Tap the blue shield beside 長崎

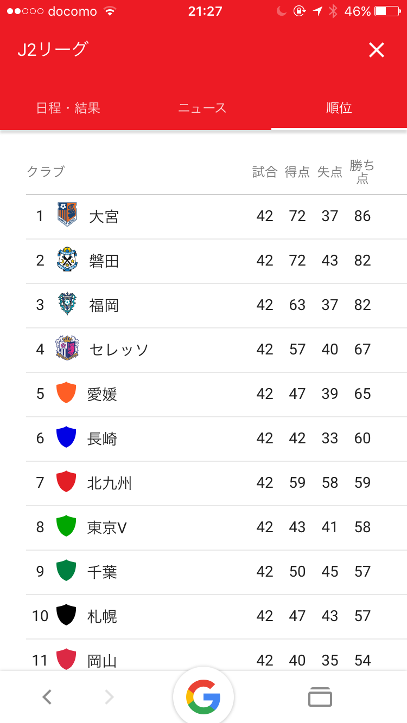click(x=66, y=438)
